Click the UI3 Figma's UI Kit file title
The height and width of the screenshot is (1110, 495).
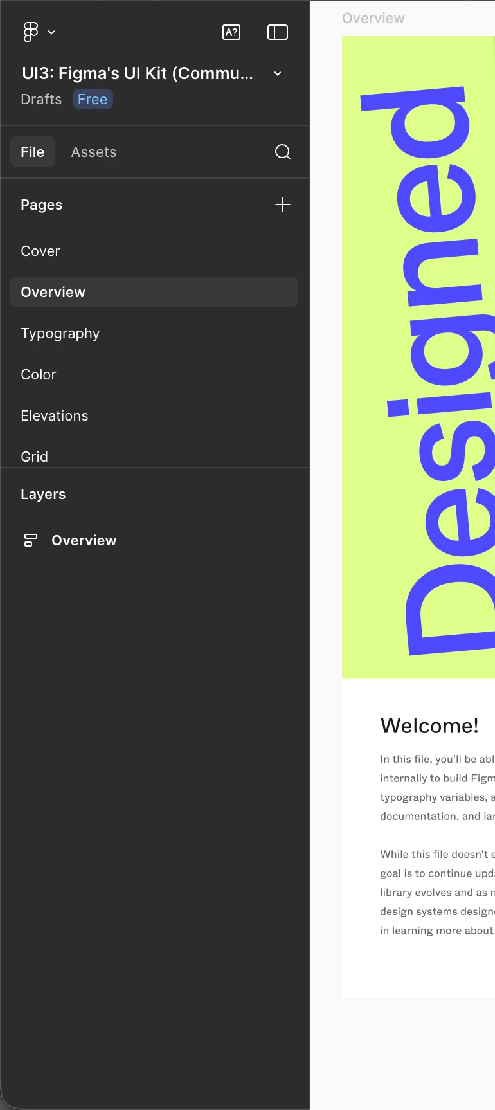tap(138, 73)
